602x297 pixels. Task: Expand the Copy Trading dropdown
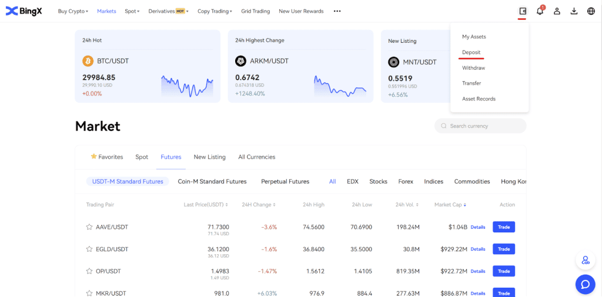215,11
